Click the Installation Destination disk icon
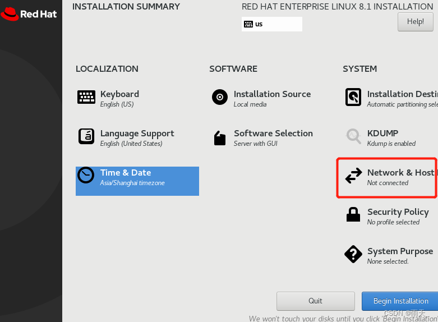Screen dimensions: 438x322 353,97
